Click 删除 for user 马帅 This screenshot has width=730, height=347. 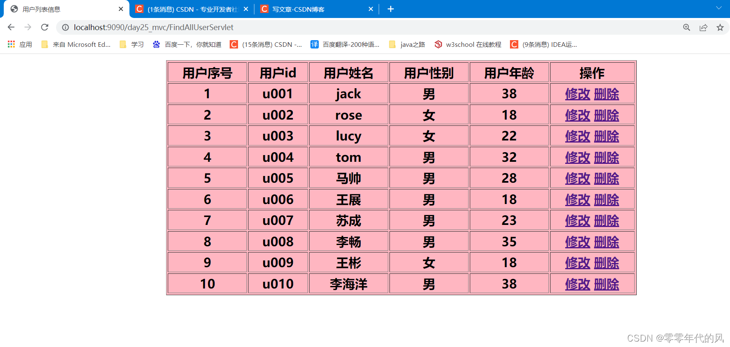606,179
